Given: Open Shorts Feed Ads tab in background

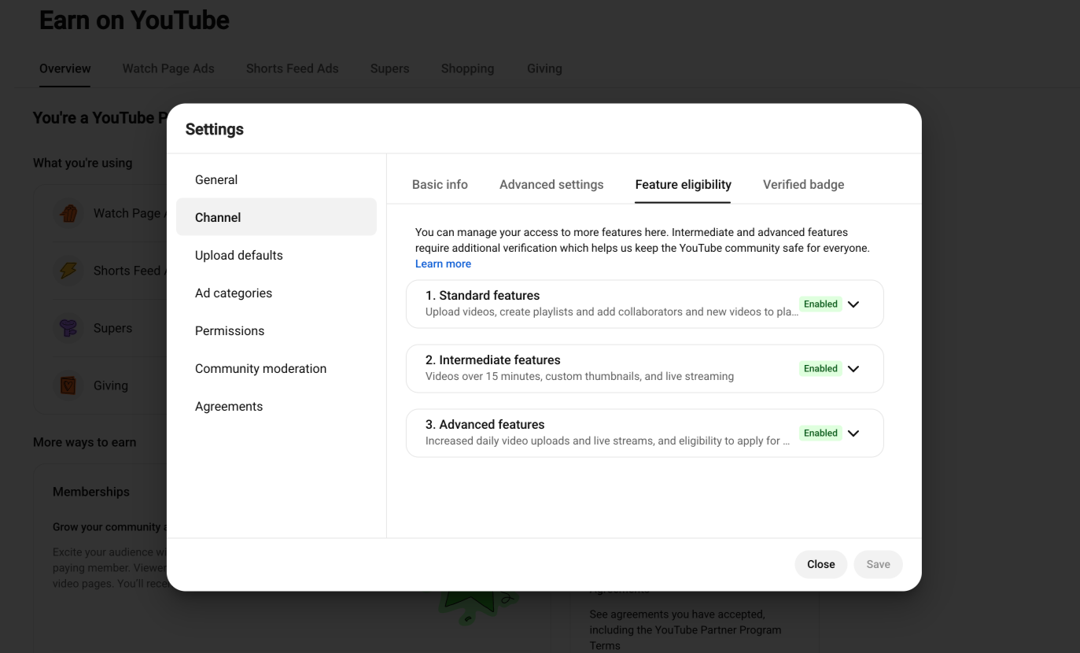Looking at the screenshot, I should point(292,68).
